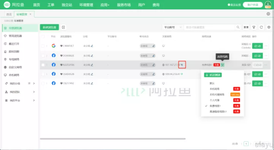
Task: Open list settings gear icon in toolbar
Action: (269, 27)
